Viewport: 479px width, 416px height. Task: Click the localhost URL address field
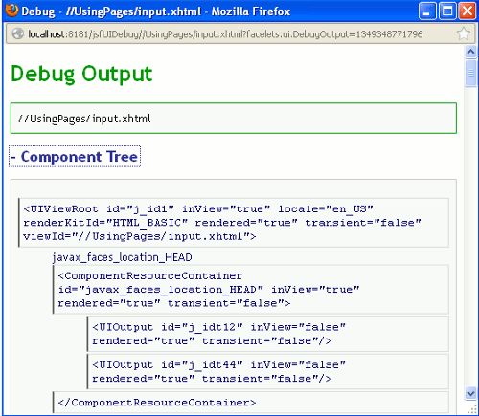pos(225,33)
